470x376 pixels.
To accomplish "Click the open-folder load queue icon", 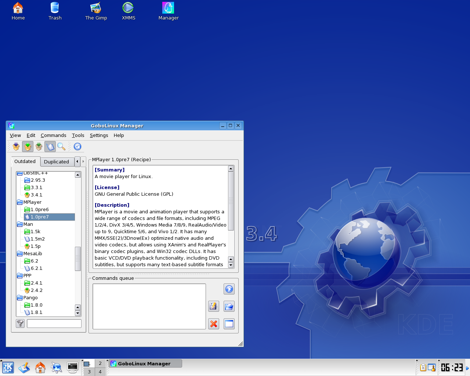I will click(229, 306).
